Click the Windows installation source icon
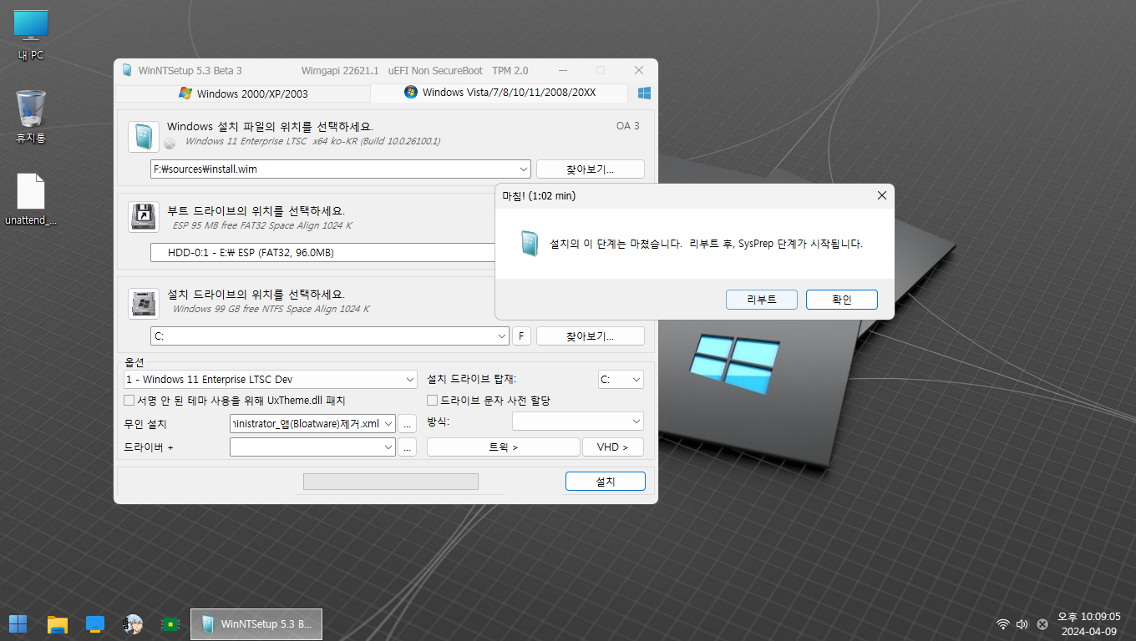The width and height of the screenshot is (1136, 641). coord(144,137)
